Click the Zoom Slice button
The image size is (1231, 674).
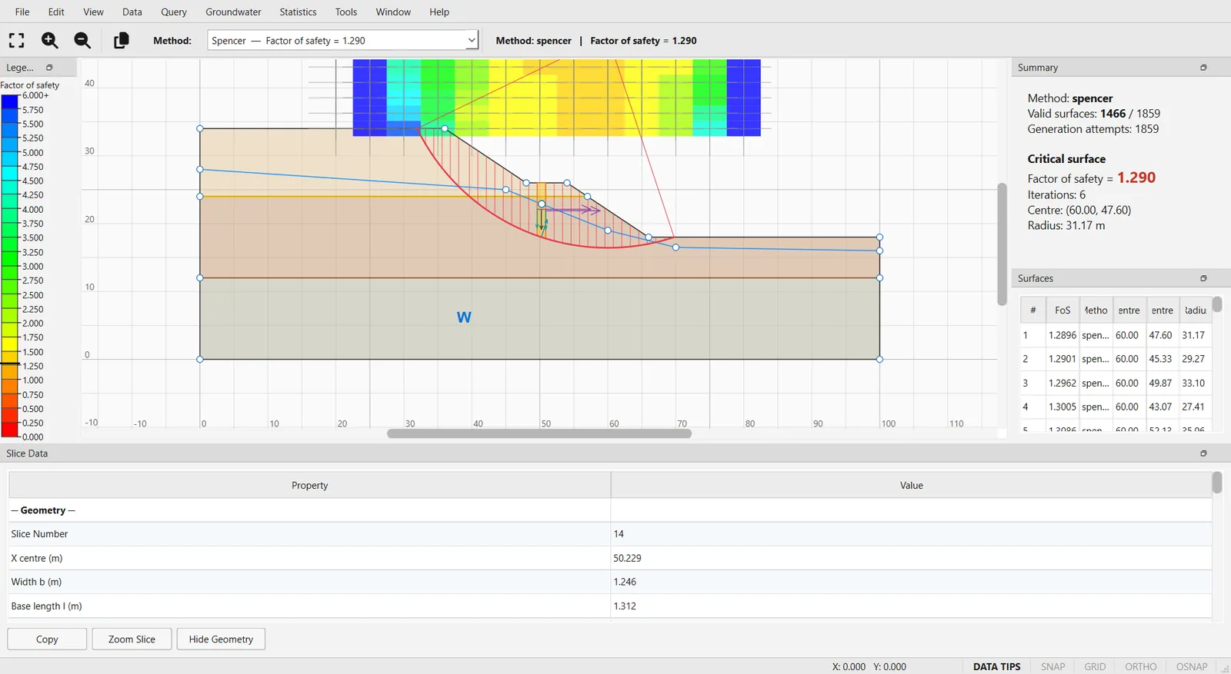click(x=132, y=639)
